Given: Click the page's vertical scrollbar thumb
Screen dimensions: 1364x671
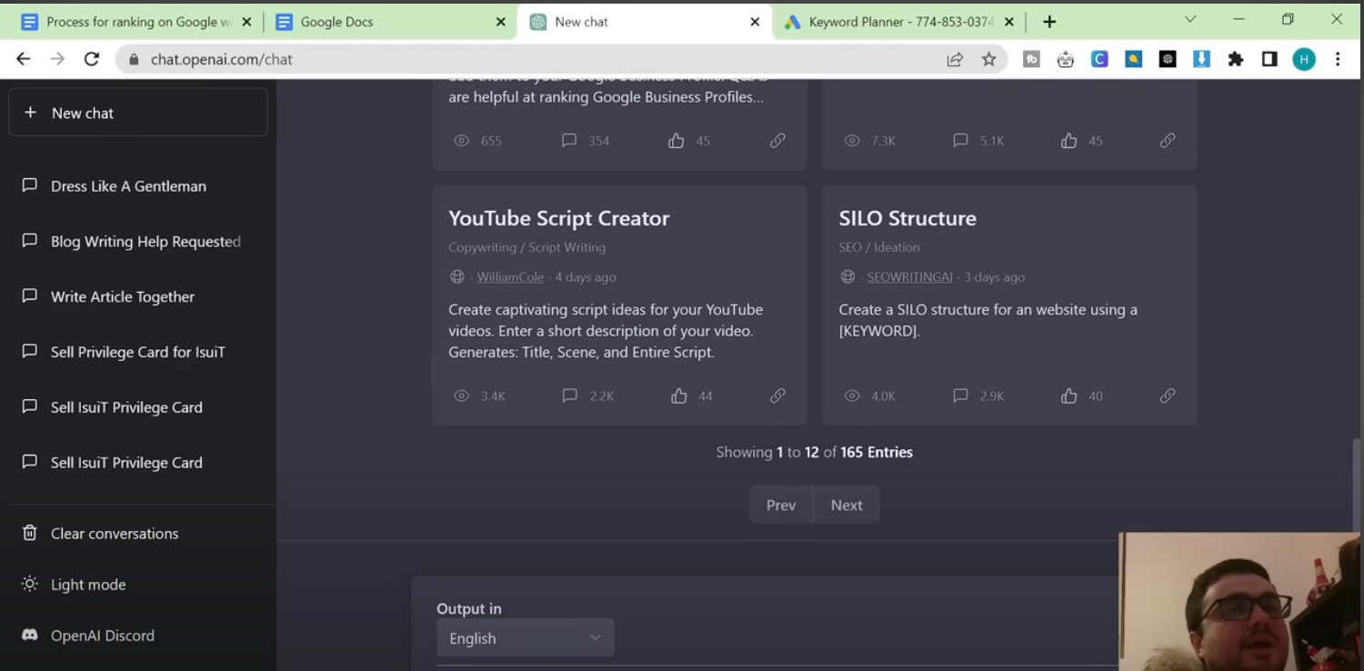Looking at the screenshot, I should (x=1357, y=482).
